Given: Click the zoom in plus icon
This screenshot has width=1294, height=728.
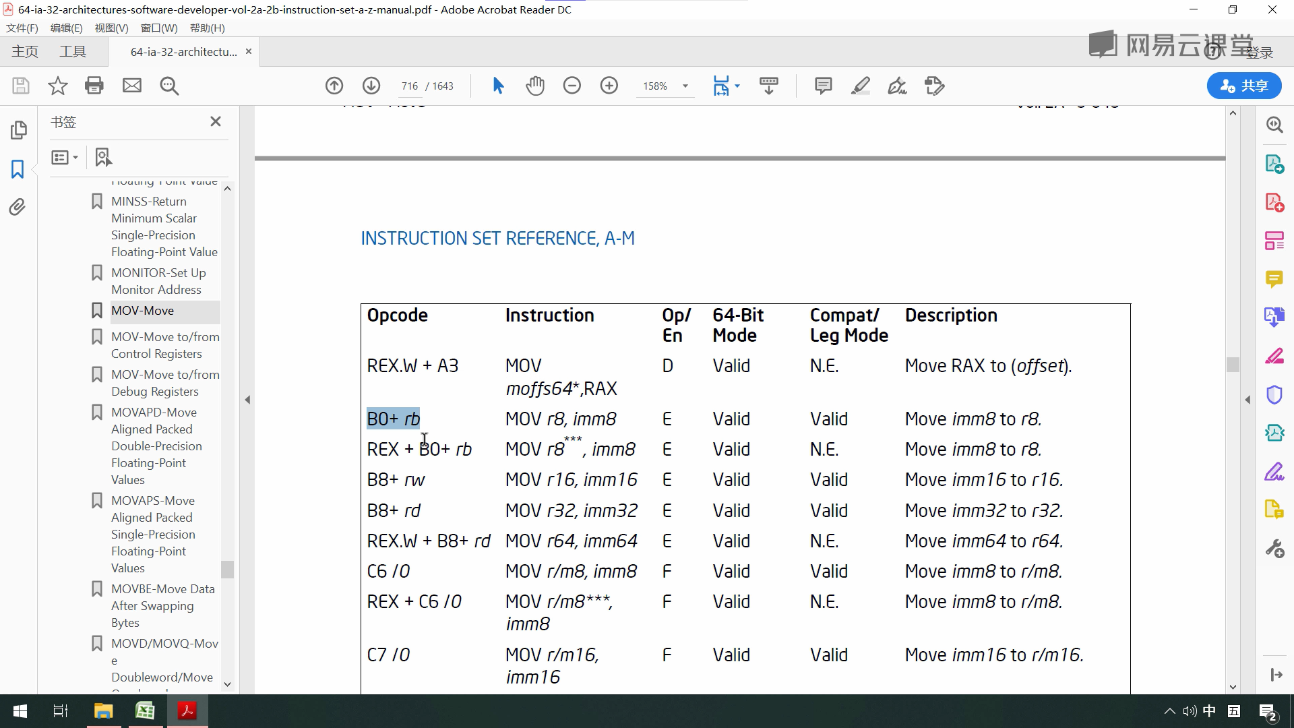Looking at the screenshot, I should [609, 86].
